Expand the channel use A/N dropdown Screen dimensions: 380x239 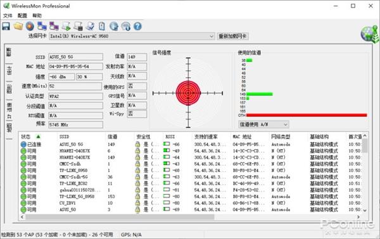point(263,125)
